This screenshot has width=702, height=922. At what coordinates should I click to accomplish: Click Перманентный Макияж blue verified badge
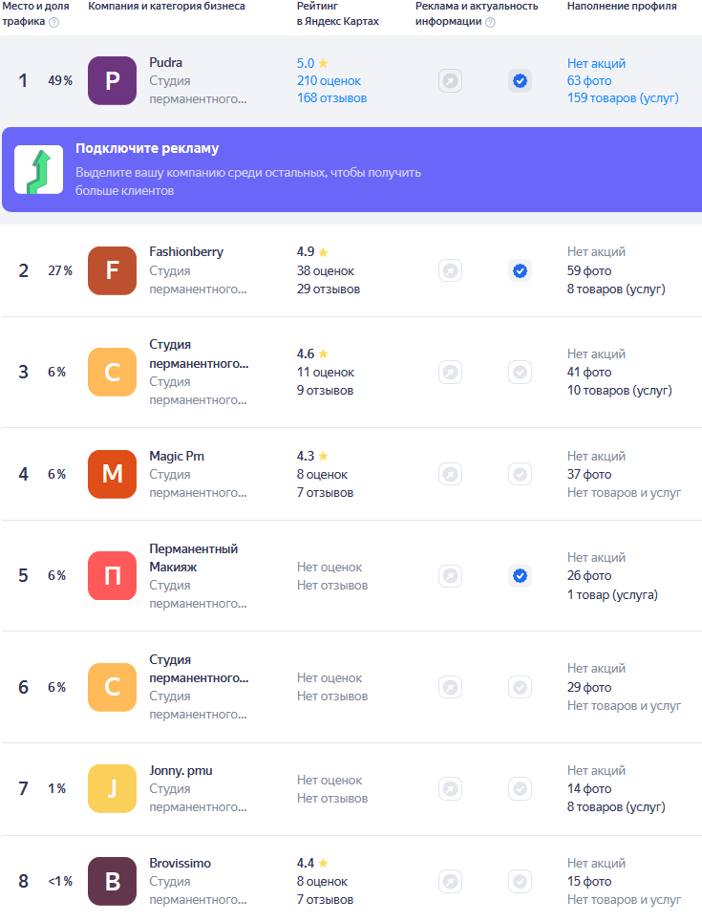[521, 576]
